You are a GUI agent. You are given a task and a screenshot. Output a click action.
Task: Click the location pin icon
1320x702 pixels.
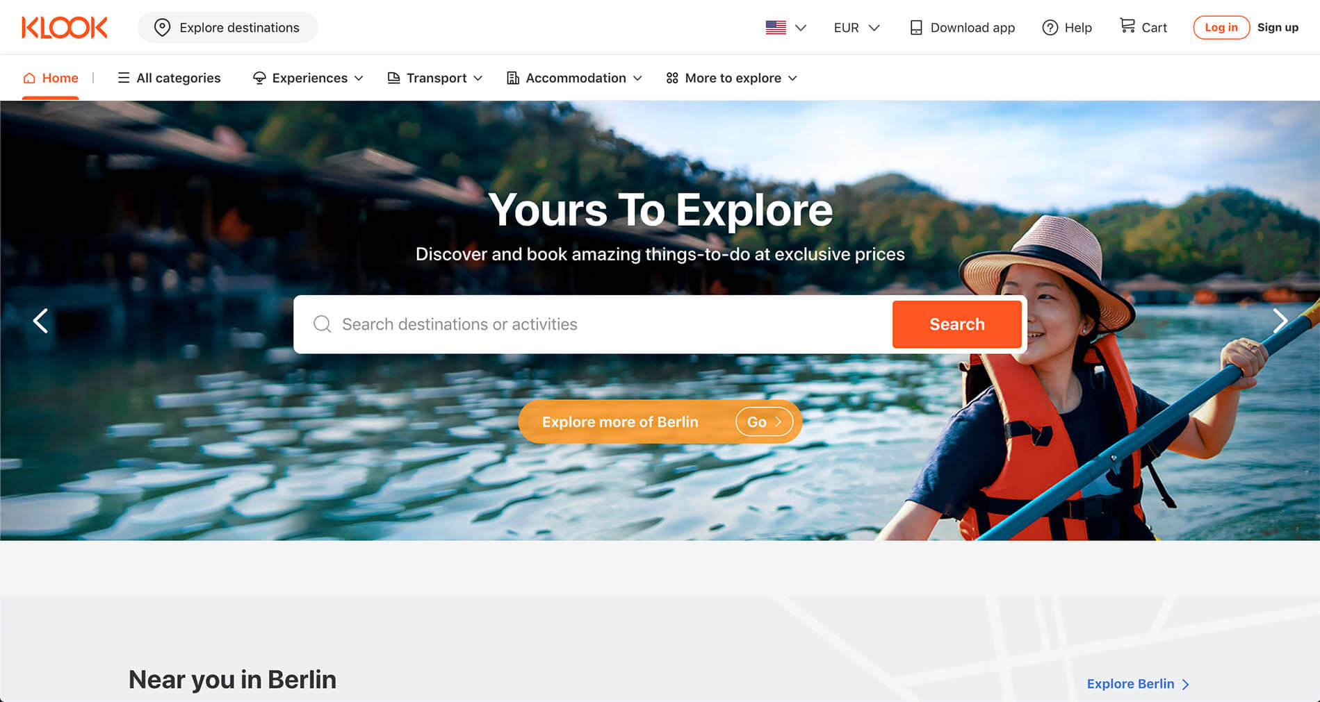coord(162,28)
